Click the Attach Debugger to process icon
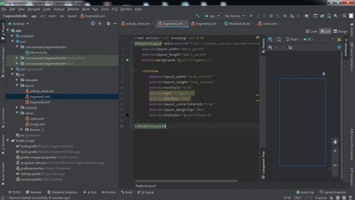 click(x=292, y=16)
